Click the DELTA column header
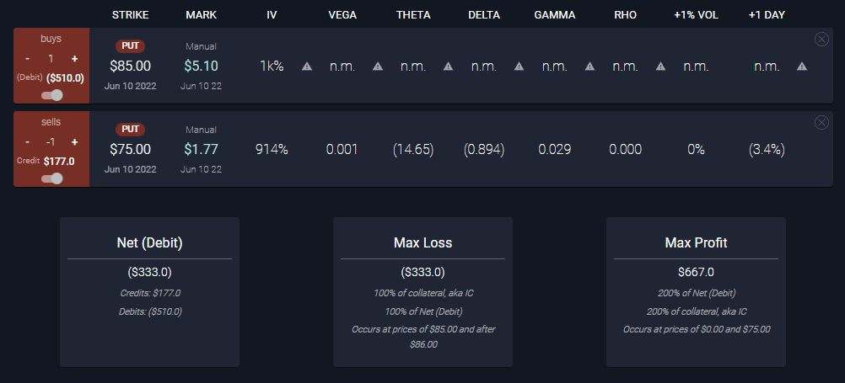Image resolution: width=845 pixels, height=383 pixels. 483,15
